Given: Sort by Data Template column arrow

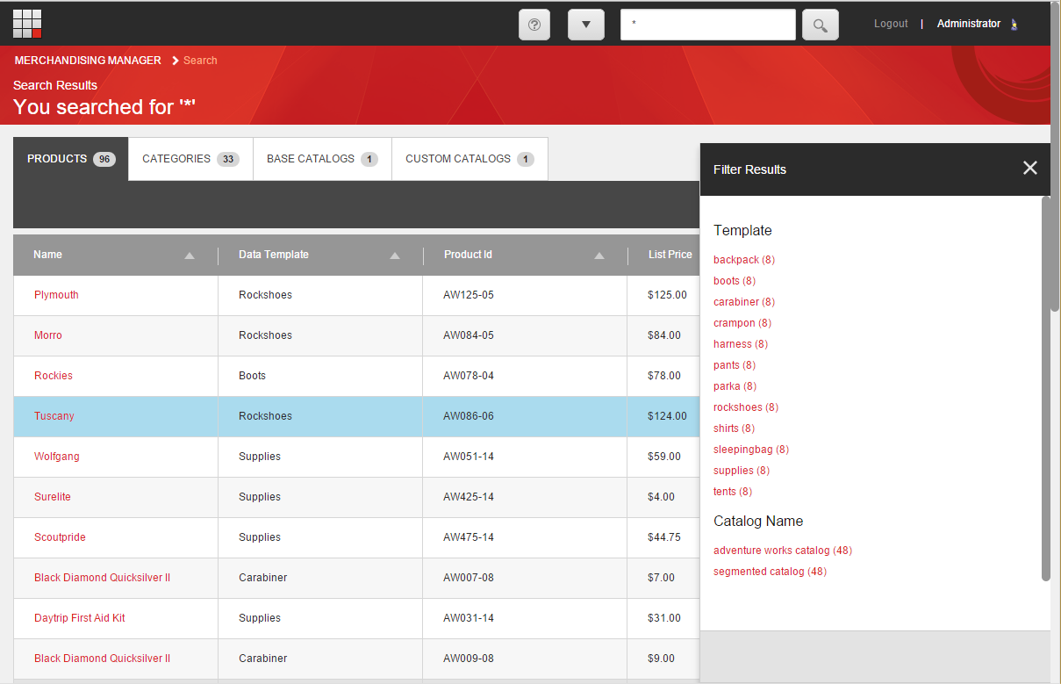Looking at the screenshot, I should coord(395,256).
